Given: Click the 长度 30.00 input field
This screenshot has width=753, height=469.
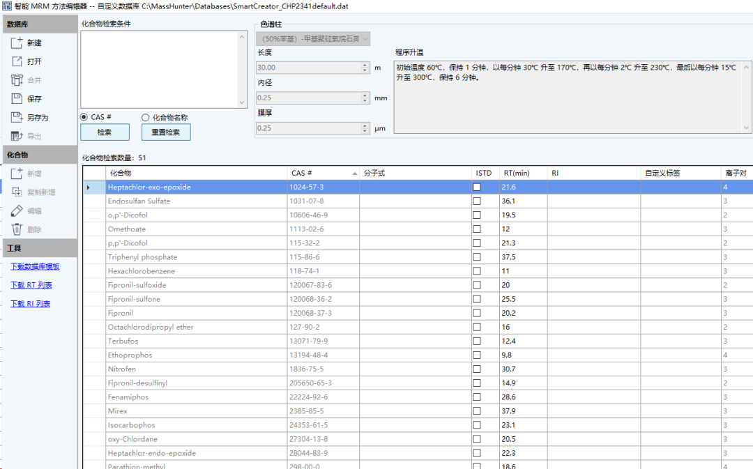Looking at the screenshot, I should 309,68.
